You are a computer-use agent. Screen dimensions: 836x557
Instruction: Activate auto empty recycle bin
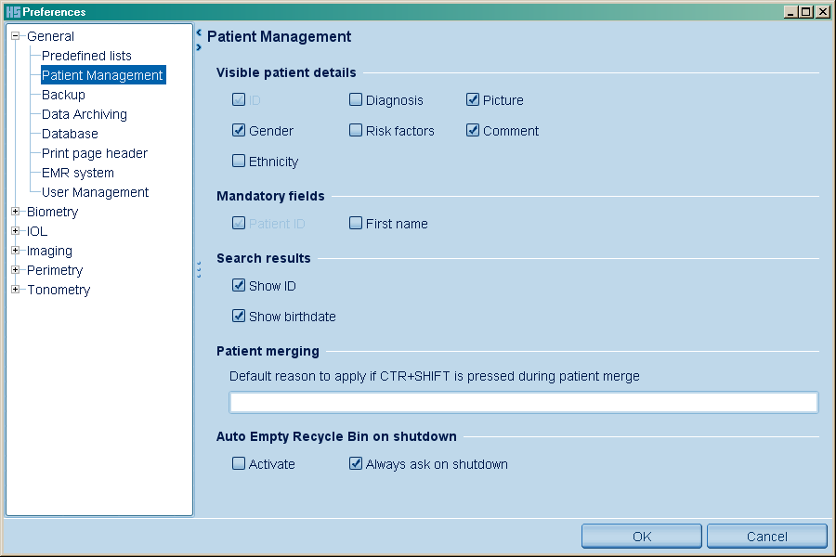point(239,464)
